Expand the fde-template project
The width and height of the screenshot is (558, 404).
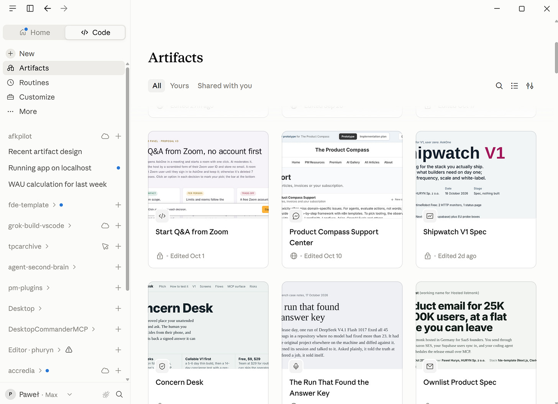pyautogui.click(x=54, y=205)
